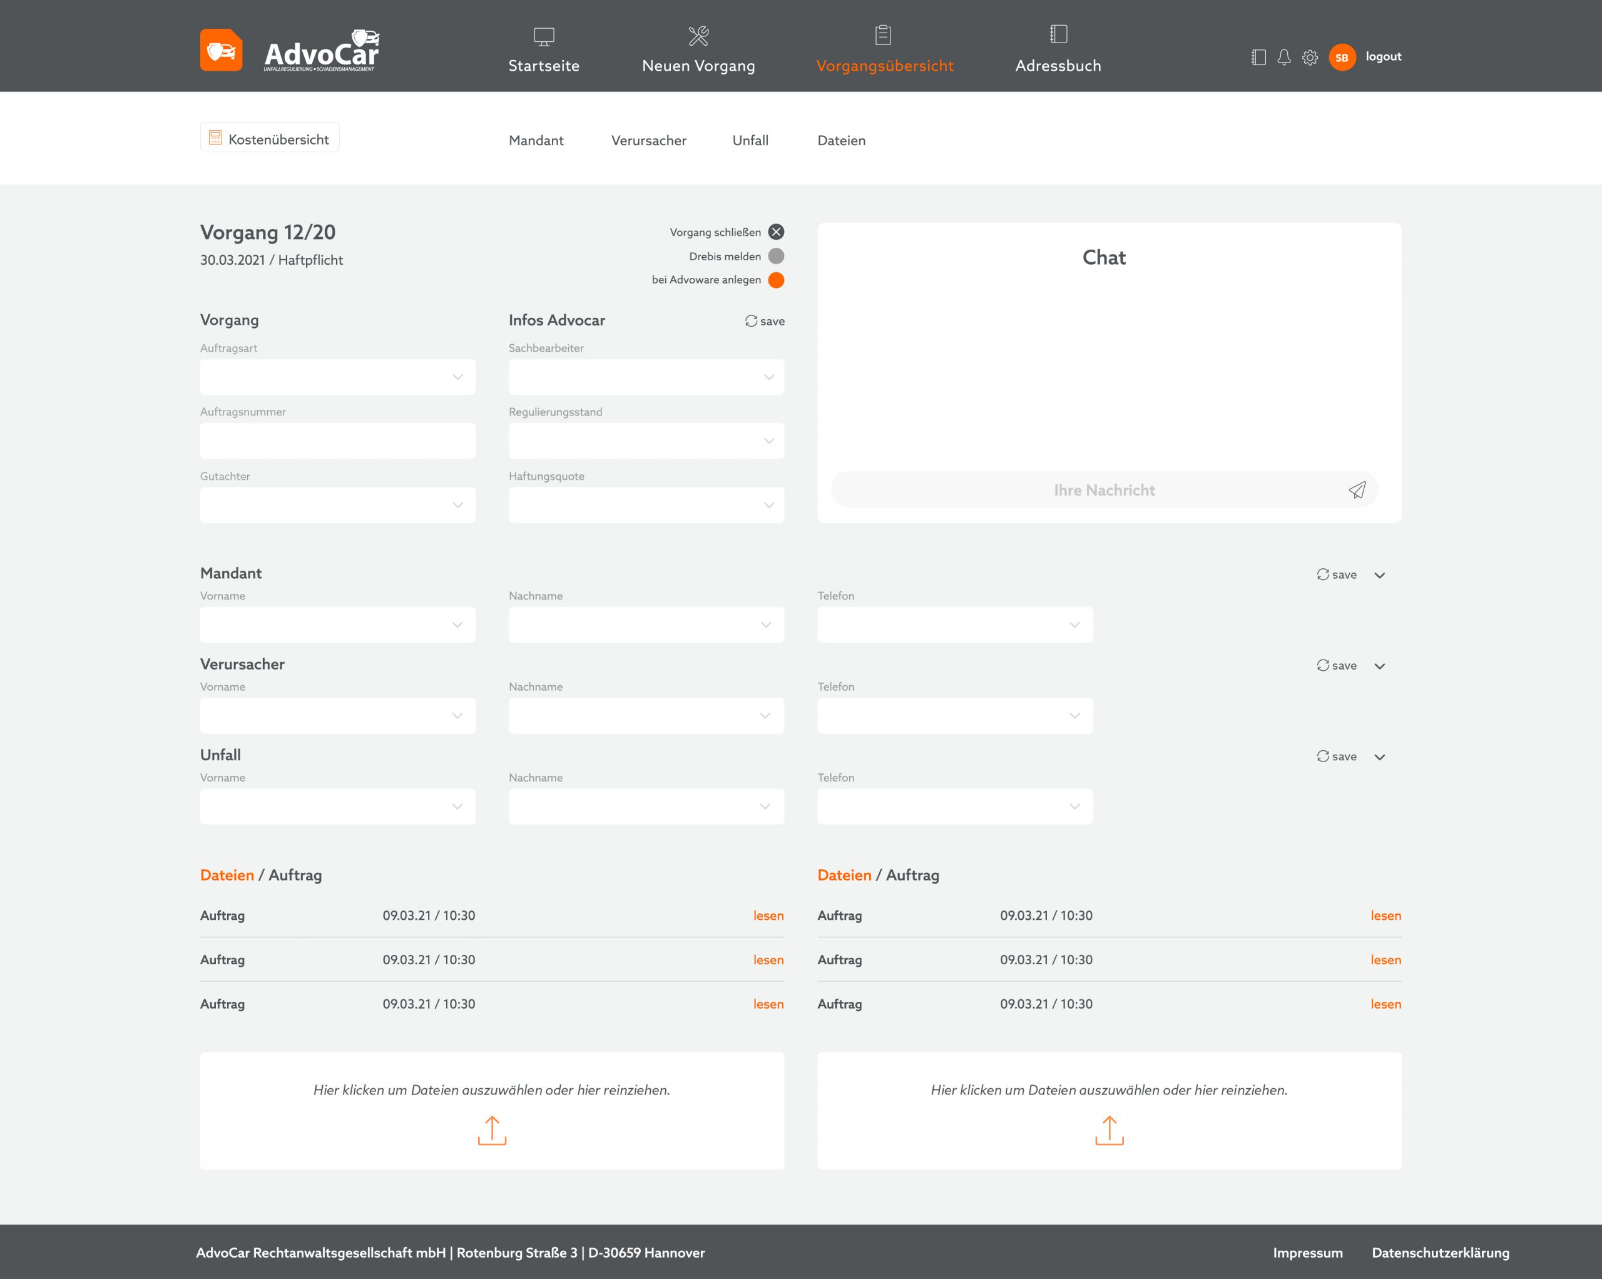This screenshot has width=1602, height=1279.
Task: Open the Auftragsart dropdown
Action: (x=337, y=377)
